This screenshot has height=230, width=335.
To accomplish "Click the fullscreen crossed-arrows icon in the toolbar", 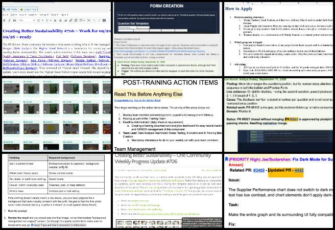I will coord(89,20).
